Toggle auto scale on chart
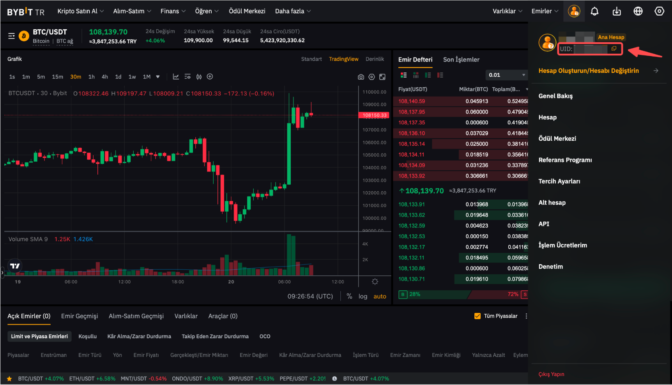This screenshot has width=672, height=385. (380, 297)
